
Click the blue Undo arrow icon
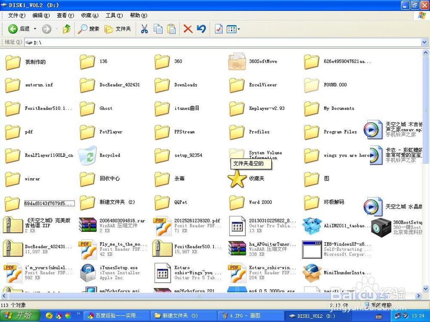pyautogui.click(x=201, y=29)
